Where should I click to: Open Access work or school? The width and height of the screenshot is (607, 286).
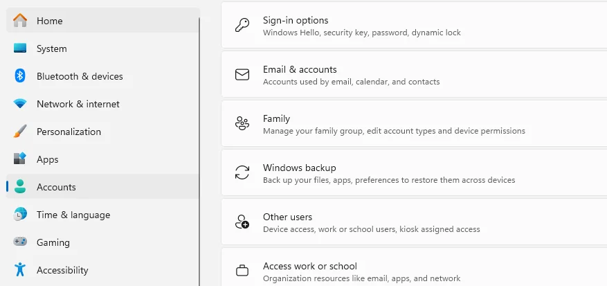(x=414, y=267)
